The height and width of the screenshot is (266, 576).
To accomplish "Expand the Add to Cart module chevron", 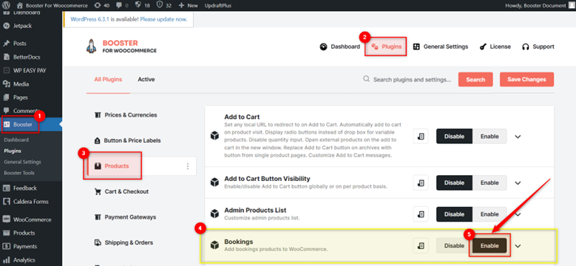I will [518, 137].
